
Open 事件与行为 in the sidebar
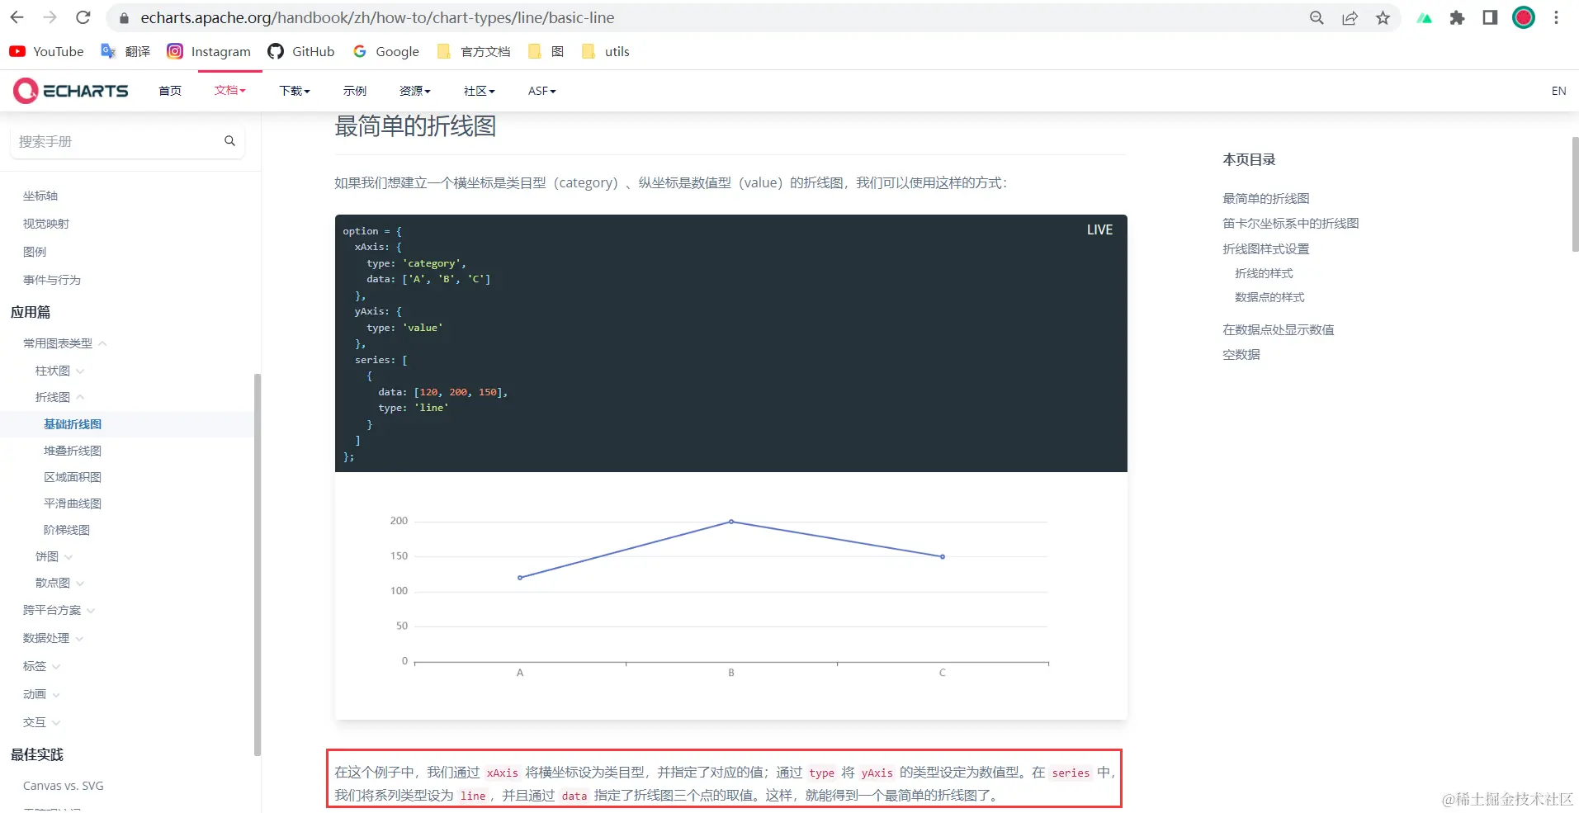pos(52,280)
